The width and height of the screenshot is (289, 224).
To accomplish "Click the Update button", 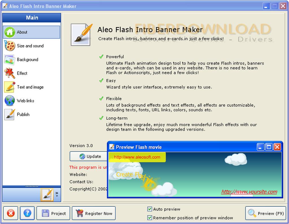I will coord(88,156).
